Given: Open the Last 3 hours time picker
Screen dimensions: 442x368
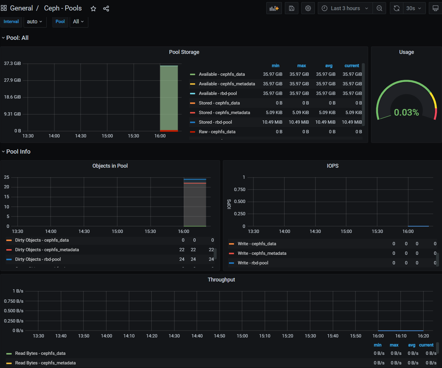Looking at the screenshot, I should (x=345, y=8).
